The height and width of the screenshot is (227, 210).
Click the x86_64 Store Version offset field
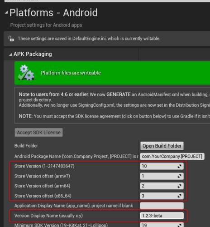tap(162, 196)
